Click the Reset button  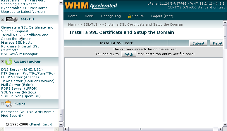pos(217,43)
